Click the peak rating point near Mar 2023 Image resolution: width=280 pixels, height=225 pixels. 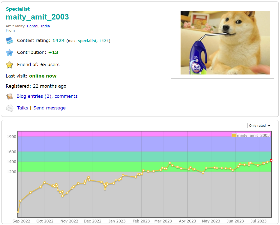click(169, 163)
